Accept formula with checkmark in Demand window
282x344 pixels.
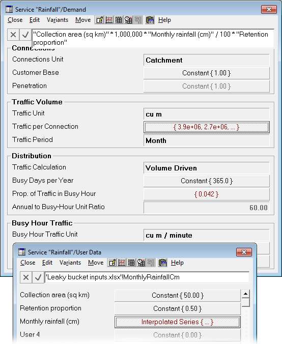[25, 35]
